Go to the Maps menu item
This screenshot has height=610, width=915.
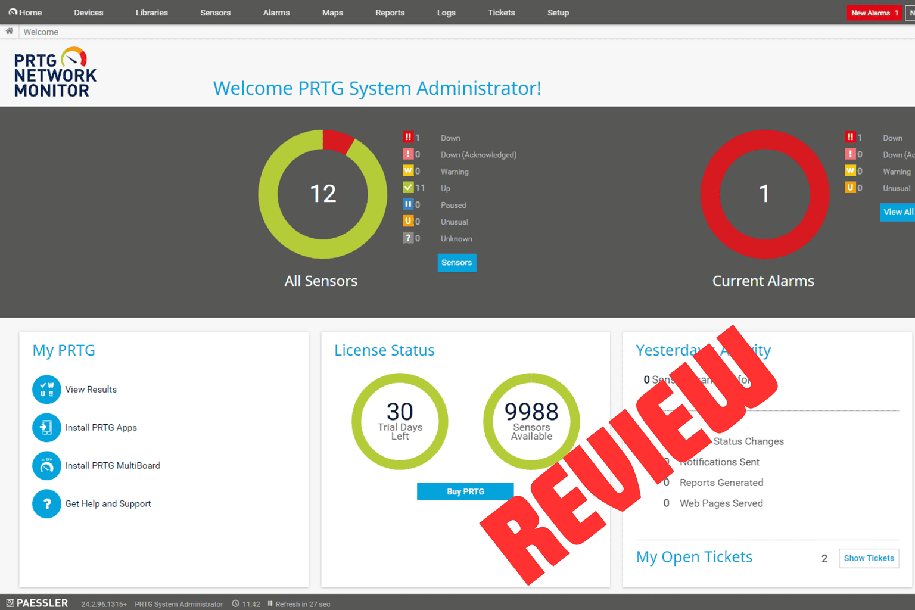tap(332, 13)
